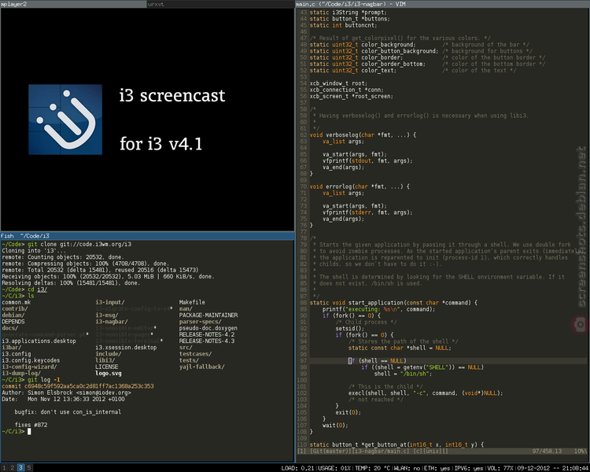Switch to the urxvt tab
Screen dimensions: 590x472
pyautogui.click(x=221, y=4)
